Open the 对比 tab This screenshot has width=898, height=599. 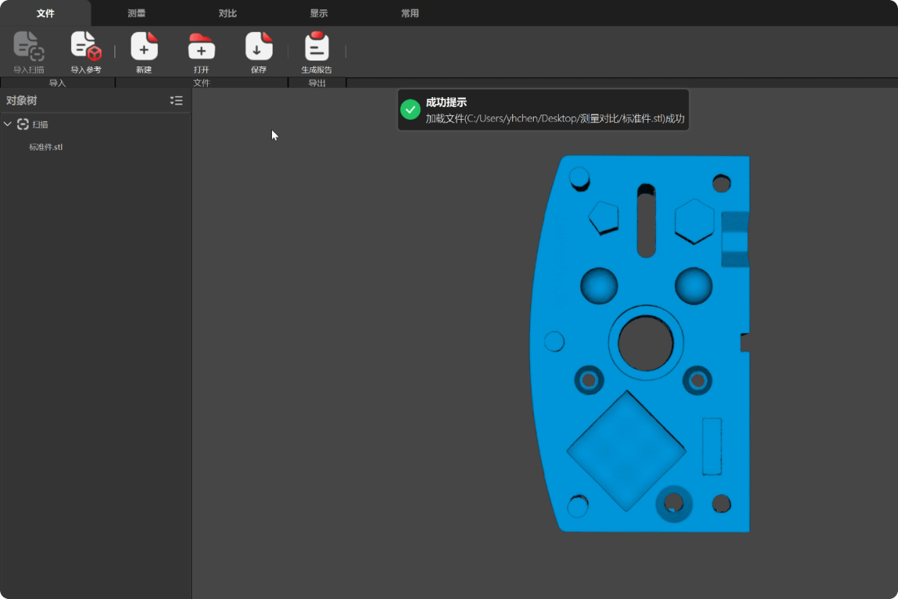point(228,13)
